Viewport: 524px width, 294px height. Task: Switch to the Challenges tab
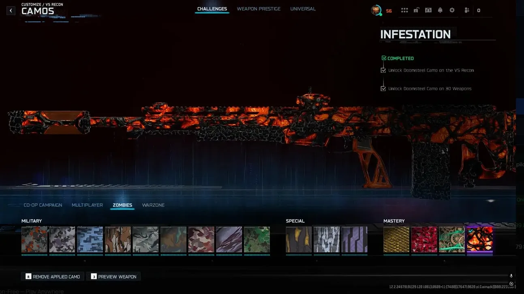coord(212,9)
